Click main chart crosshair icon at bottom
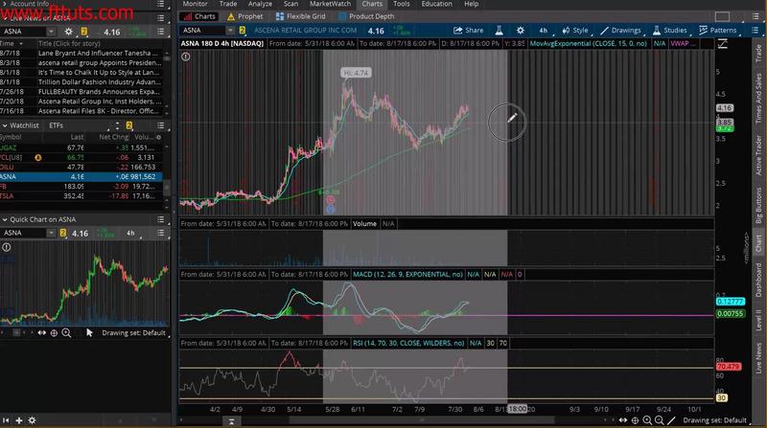767x428 pixels. pyautogui.click(x=635, y=420)
